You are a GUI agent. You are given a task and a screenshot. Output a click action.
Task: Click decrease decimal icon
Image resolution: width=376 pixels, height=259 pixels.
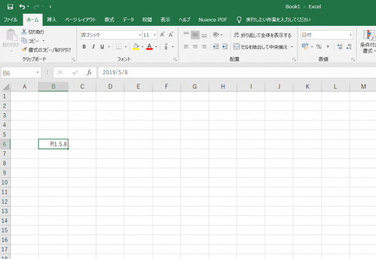(x=349, y=46)
